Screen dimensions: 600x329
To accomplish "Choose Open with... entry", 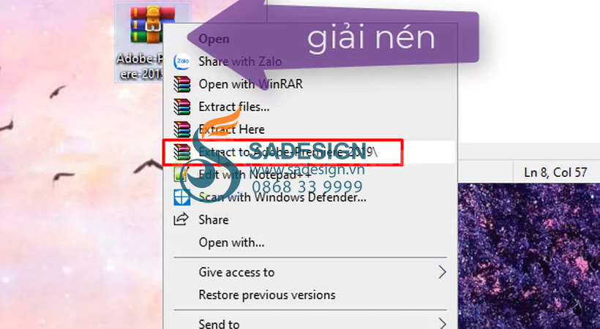I will (x=231, y=243).
